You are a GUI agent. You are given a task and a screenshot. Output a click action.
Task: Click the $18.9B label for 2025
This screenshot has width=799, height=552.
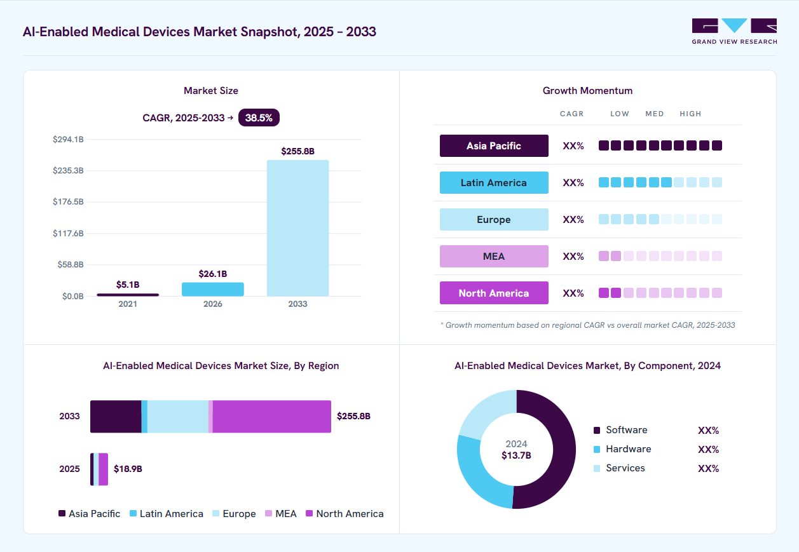click(128, 469)
